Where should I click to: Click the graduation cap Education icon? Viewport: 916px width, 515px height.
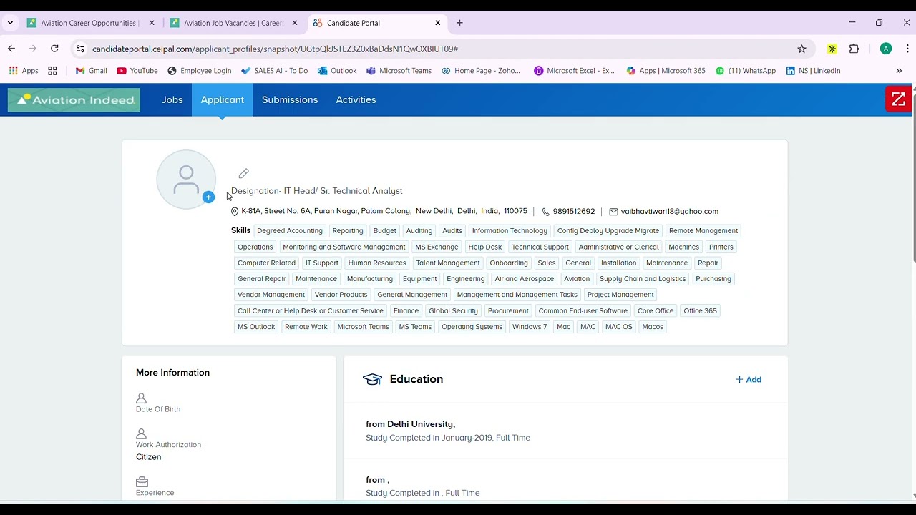[x=372, y=379]
